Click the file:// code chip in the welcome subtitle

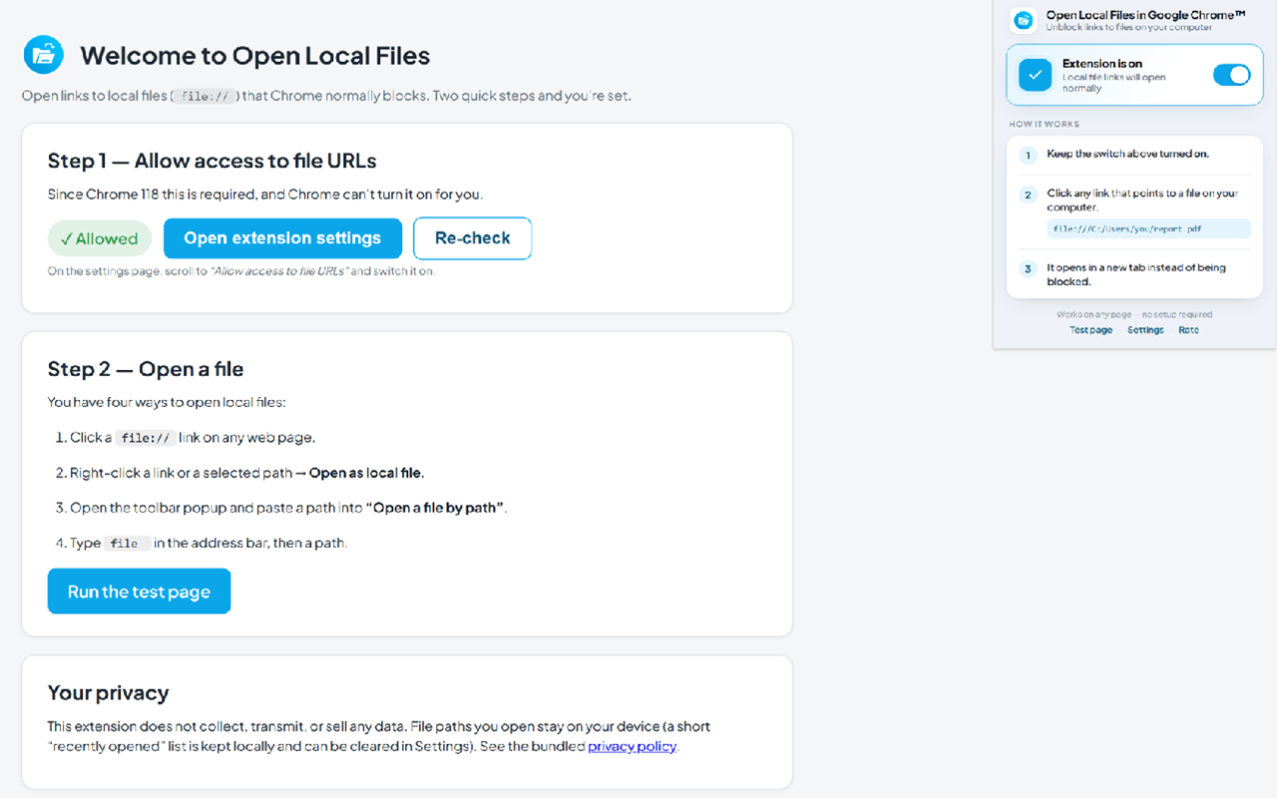click(x=207, y=97)
